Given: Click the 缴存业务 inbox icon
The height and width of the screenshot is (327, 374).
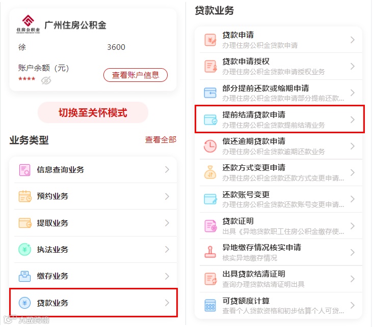Looking at the screenshot, I should (24, 276).
